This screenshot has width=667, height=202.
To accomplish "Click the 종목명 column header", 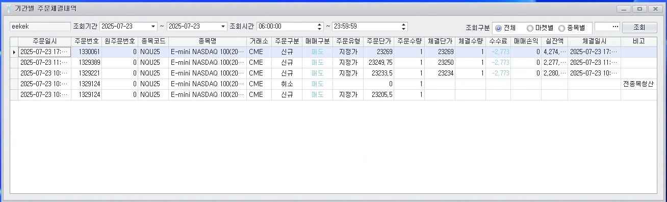I will coord(208,41).
